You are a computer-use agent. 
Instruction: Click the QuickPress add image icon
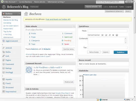coord(102,35)
